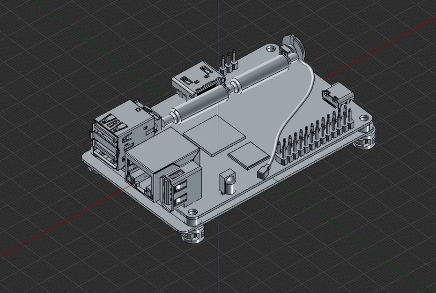Screen dimensions: 436x293
Task: Click the display connector near the GPIO pins
Action: [337, 96]
